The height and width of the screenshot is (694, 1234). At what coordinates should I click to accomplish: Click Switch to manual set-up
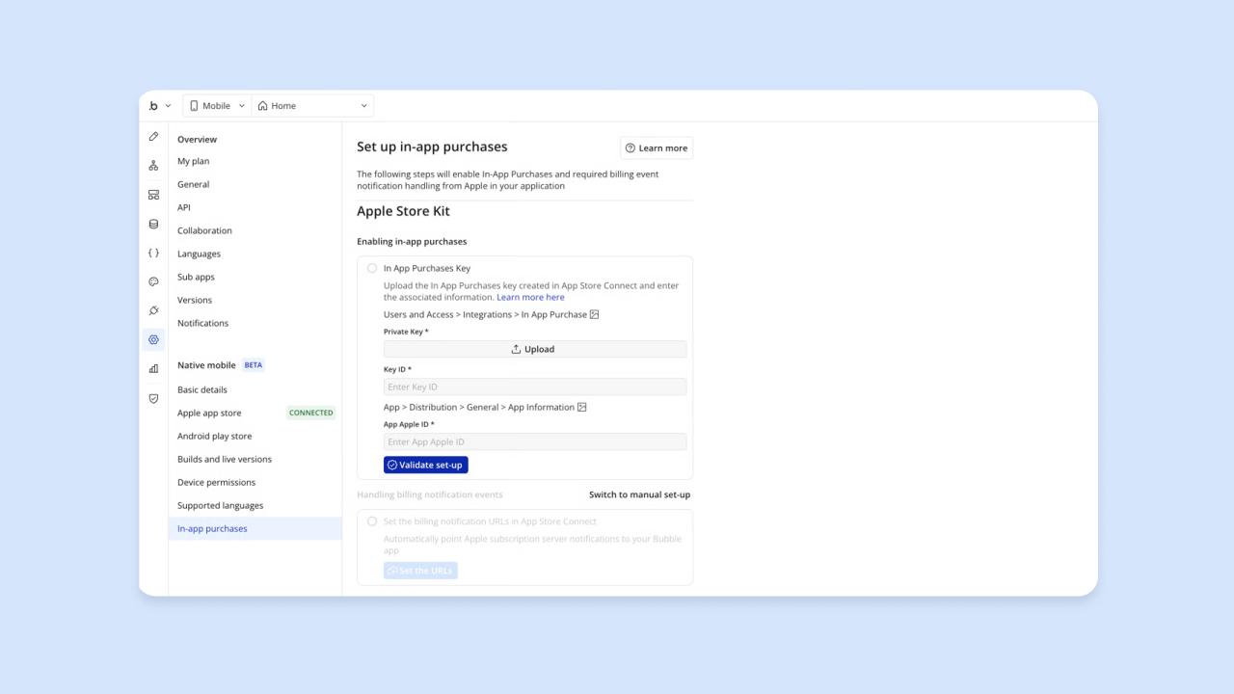point(640,494)
